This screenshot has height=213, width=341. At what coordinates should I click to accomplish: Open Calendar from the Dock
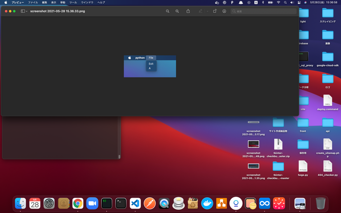pyautogui.click(x=35, y=204)
